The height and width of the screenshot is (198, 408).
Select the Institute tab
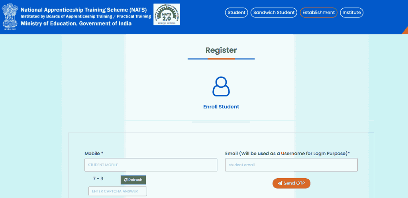click(351, 13)
